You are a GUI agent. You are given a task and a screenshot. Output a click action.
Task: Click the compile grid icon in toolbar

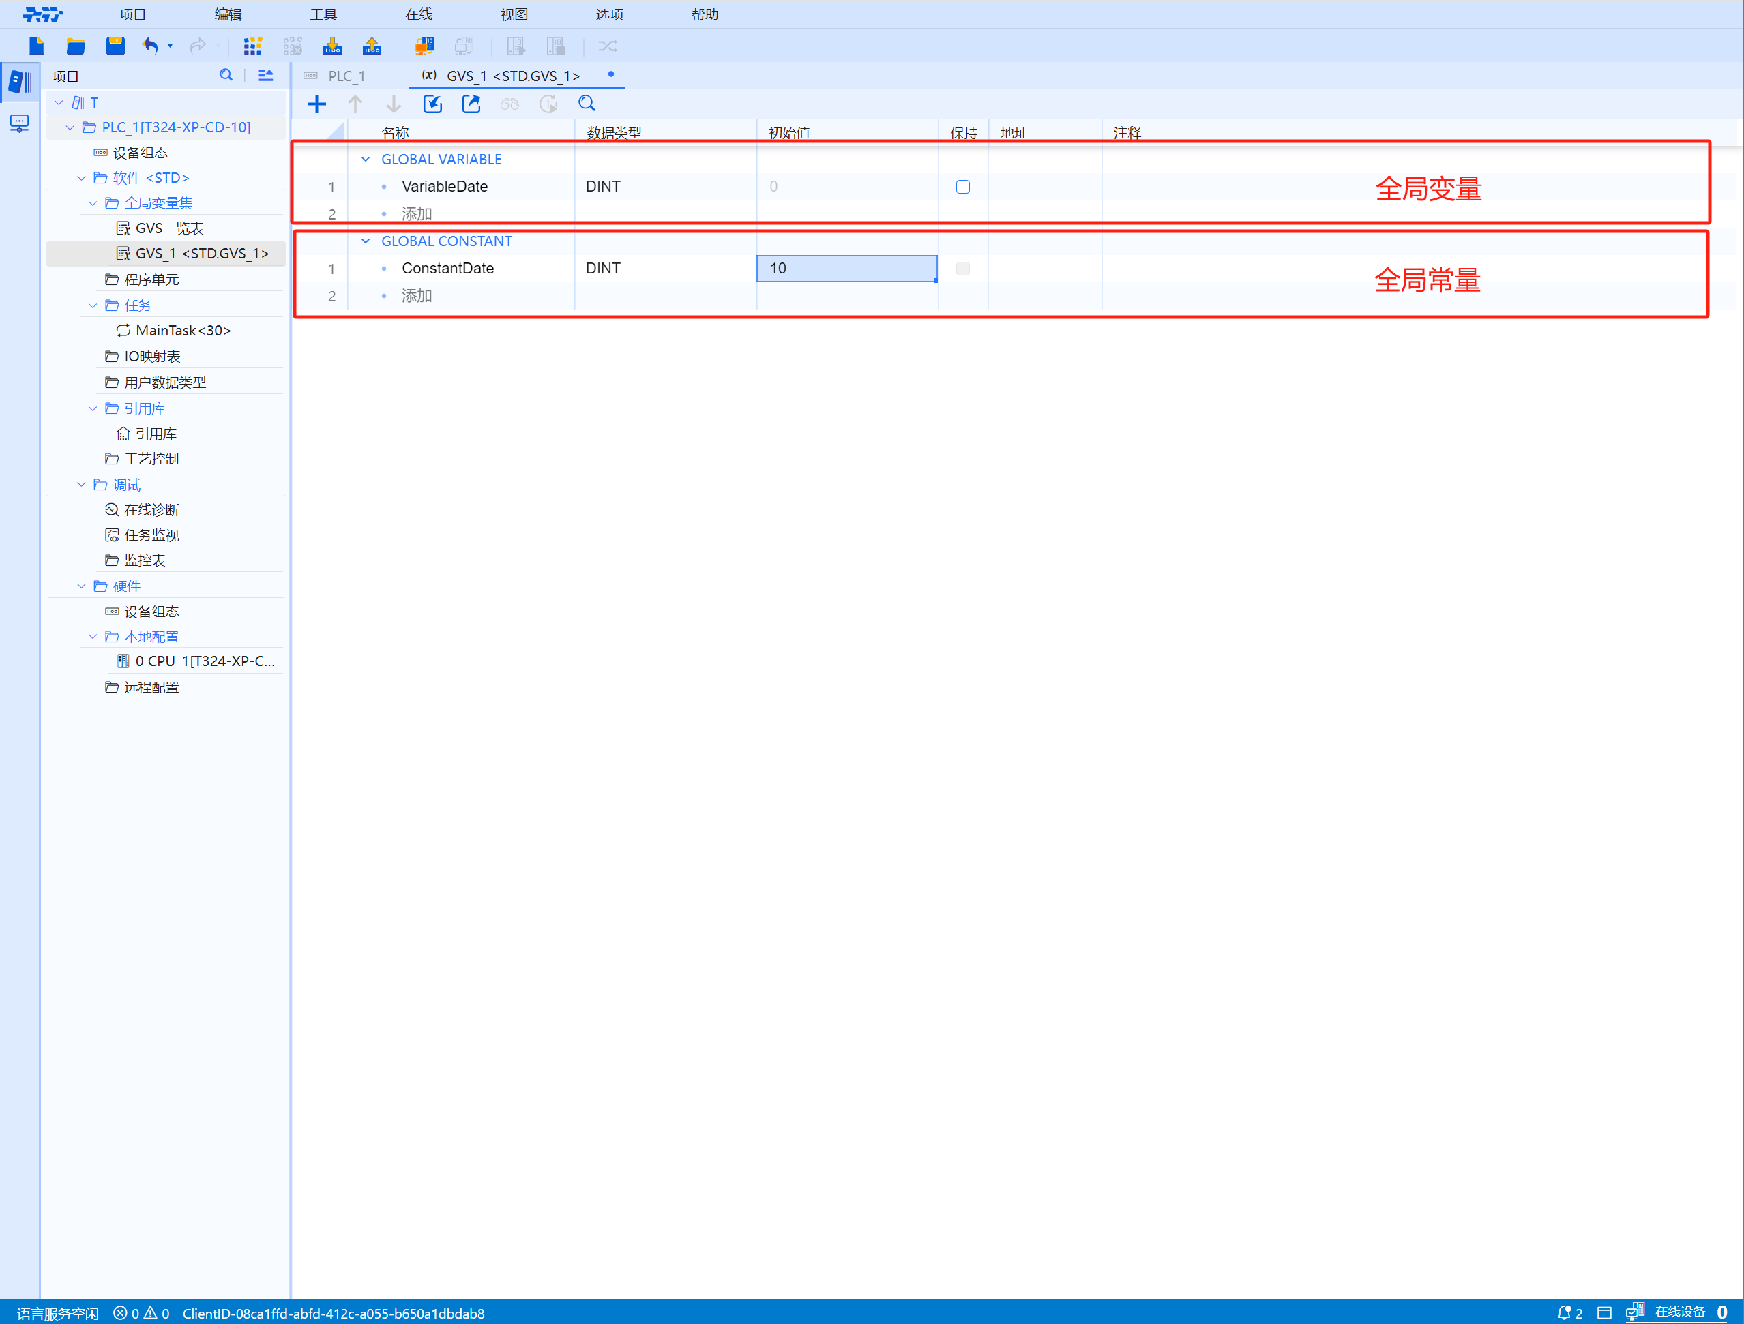coord(252,46)
